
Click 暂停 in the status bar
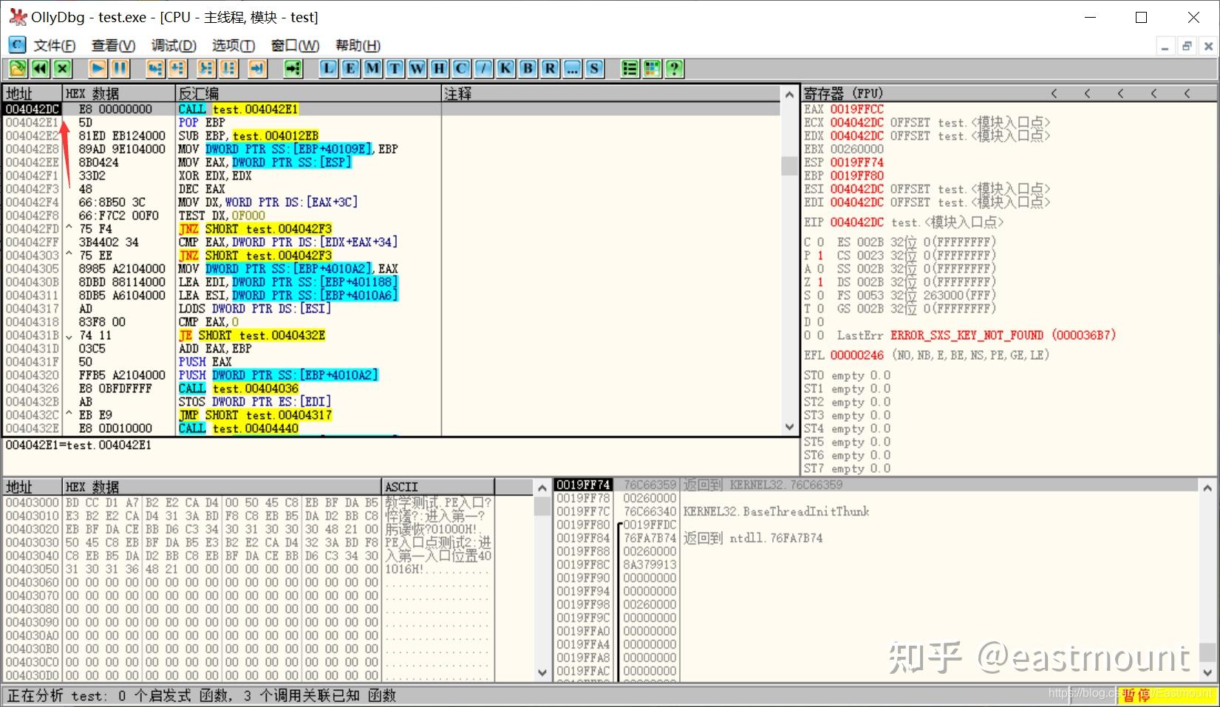point(1136,694)
